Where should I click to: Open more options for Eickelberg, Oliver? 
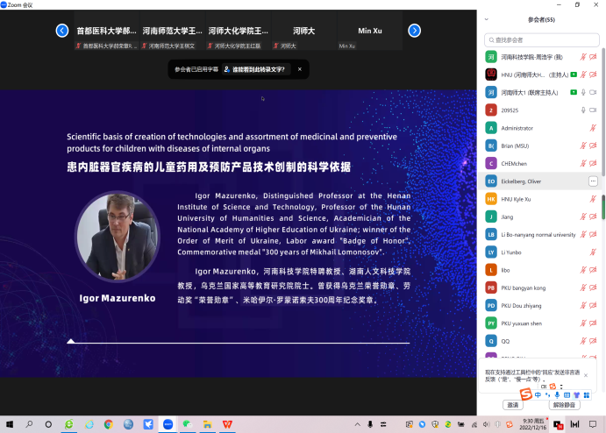tap(593, 181)
